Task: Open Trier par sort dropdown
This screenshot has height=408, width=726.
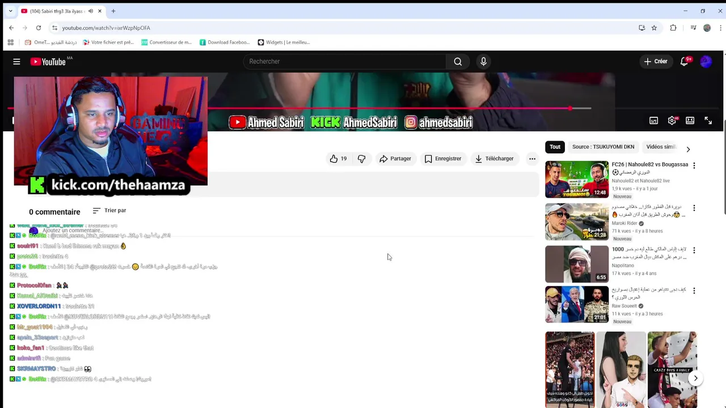Action: [109, 210]
